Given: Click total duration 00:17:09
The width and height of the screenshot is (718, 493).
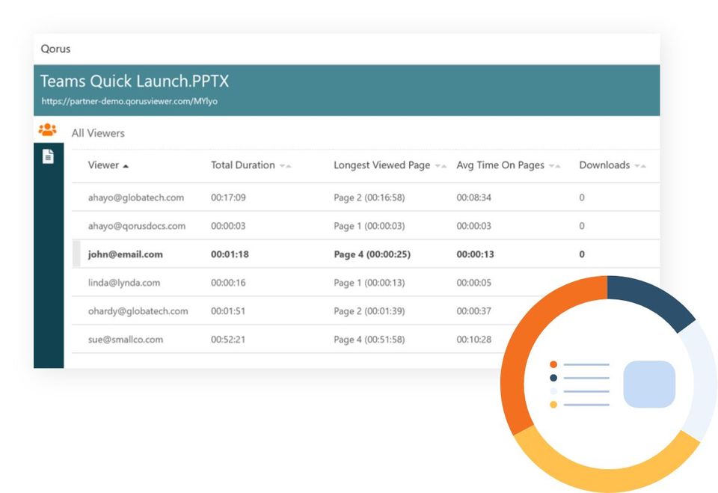Looking at the screenshot, I should pos(228,197).
